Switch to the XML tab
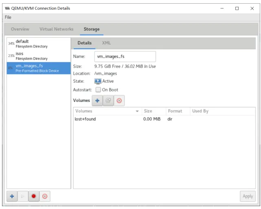This screenshot has height=209, width=261. [x=106, y=43]
